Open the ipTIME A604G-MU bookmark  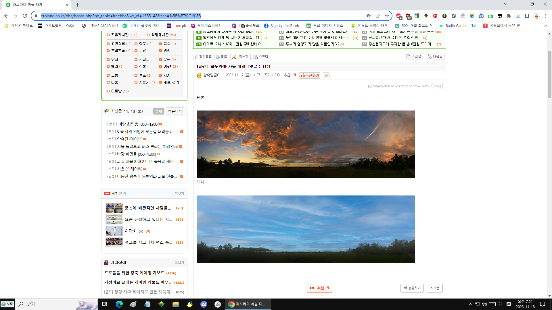[100, 26]
